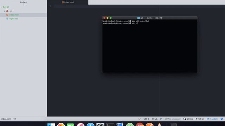This screenshot has width=225, height=126.
Task: Close the Terminal window with red button
Action: pyautogui.click(x=104, y=18)
